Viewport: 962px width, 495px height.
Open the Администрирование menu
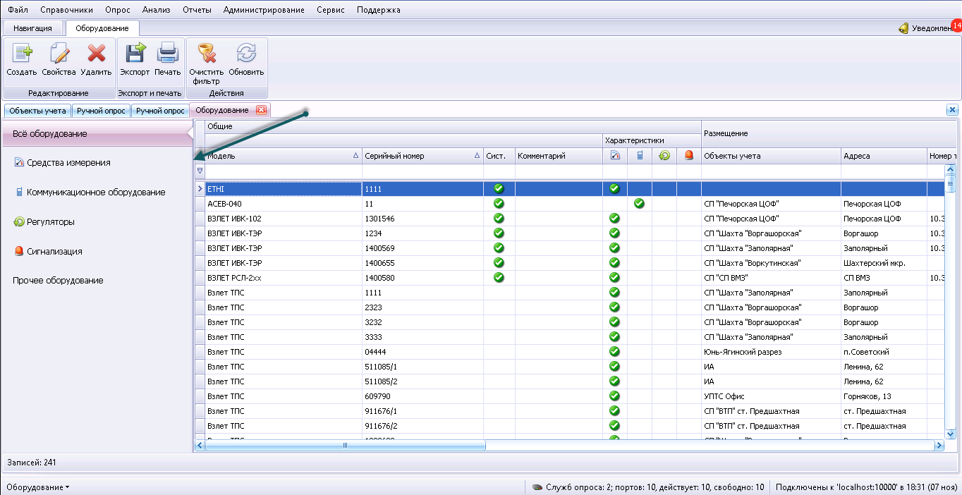point(264,10)
